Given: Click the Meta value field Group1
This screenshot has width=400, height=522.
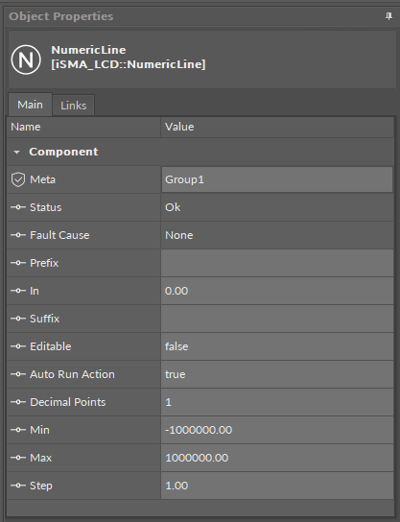Looking at the screenshot, I should click(x=277, y=179).
